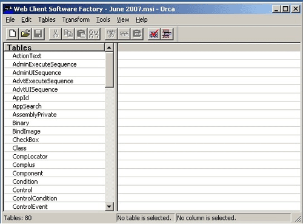Click the Save floppy disk icon
Image resolution: width=303 pixels, height=224 pixels.
[38, 34]
